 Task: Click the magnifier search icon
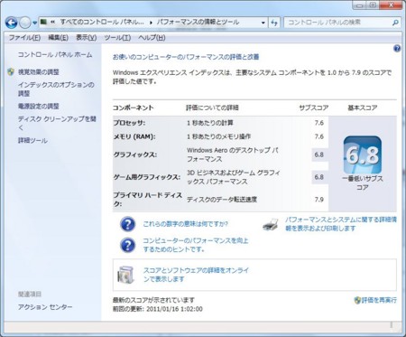(395, 23)
